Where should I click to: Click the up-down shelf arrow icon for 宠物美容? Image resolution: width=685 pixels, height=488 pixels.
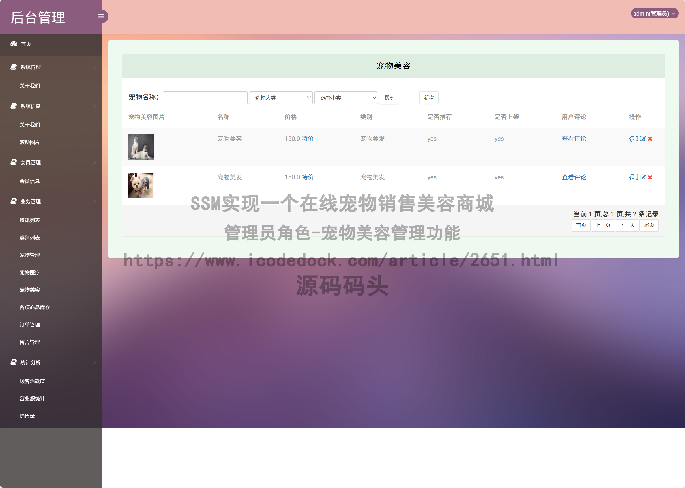click(x=637, y=139)
